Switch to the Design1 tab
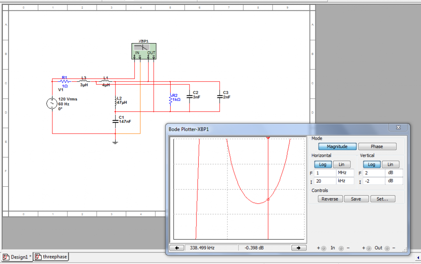This screenshot has width=421, height=264. click(17, 257)
